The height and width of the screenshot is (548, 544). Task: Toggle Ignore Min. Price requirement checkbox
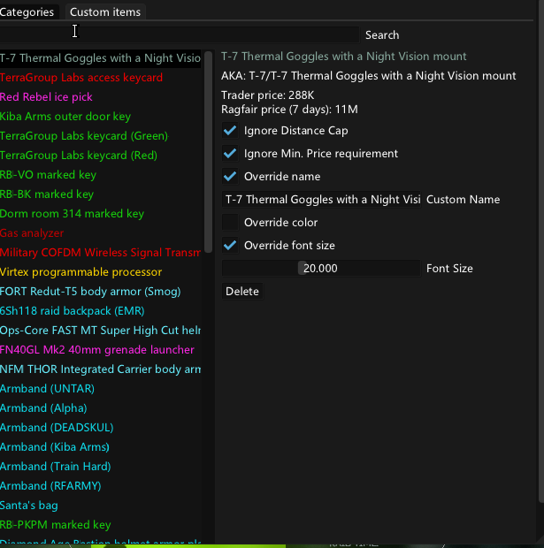point(231,154)
